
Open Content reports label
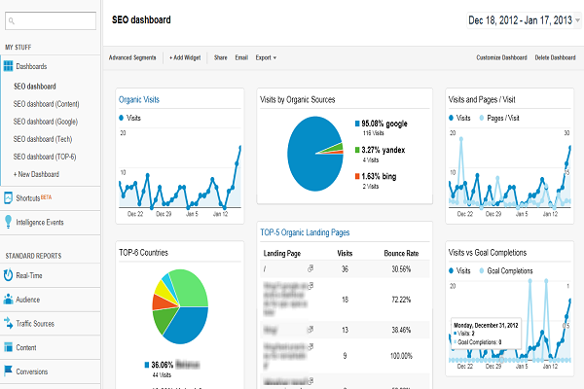[26, 348]
